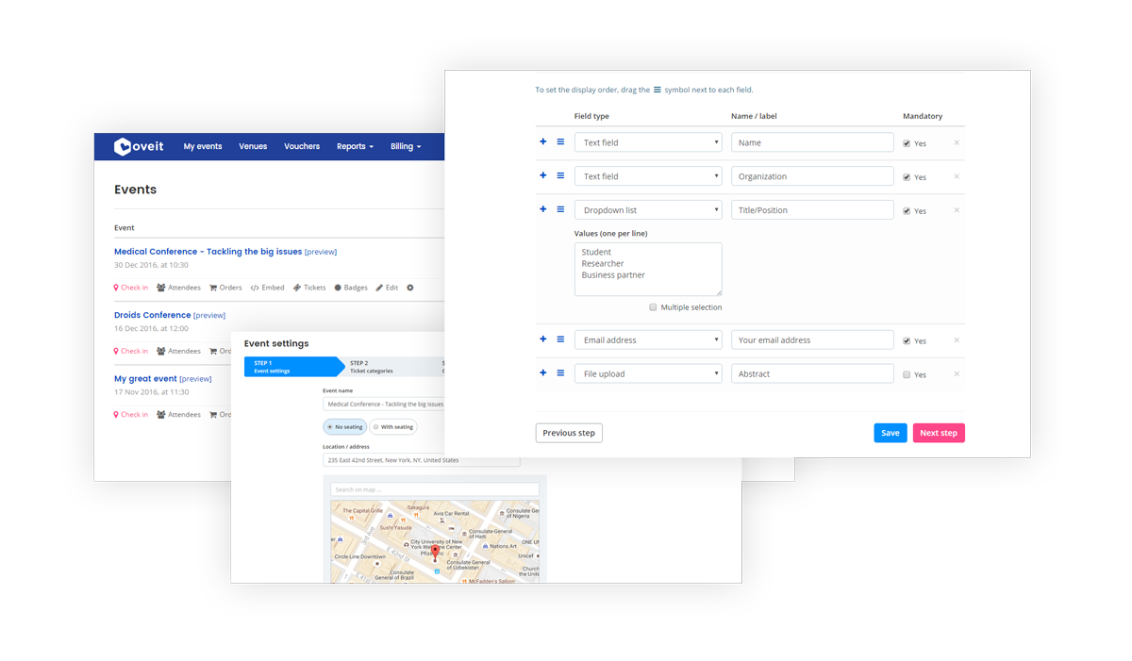Click the Oveit logo in the navbar

pyautogui.click(x=138, y=146)
